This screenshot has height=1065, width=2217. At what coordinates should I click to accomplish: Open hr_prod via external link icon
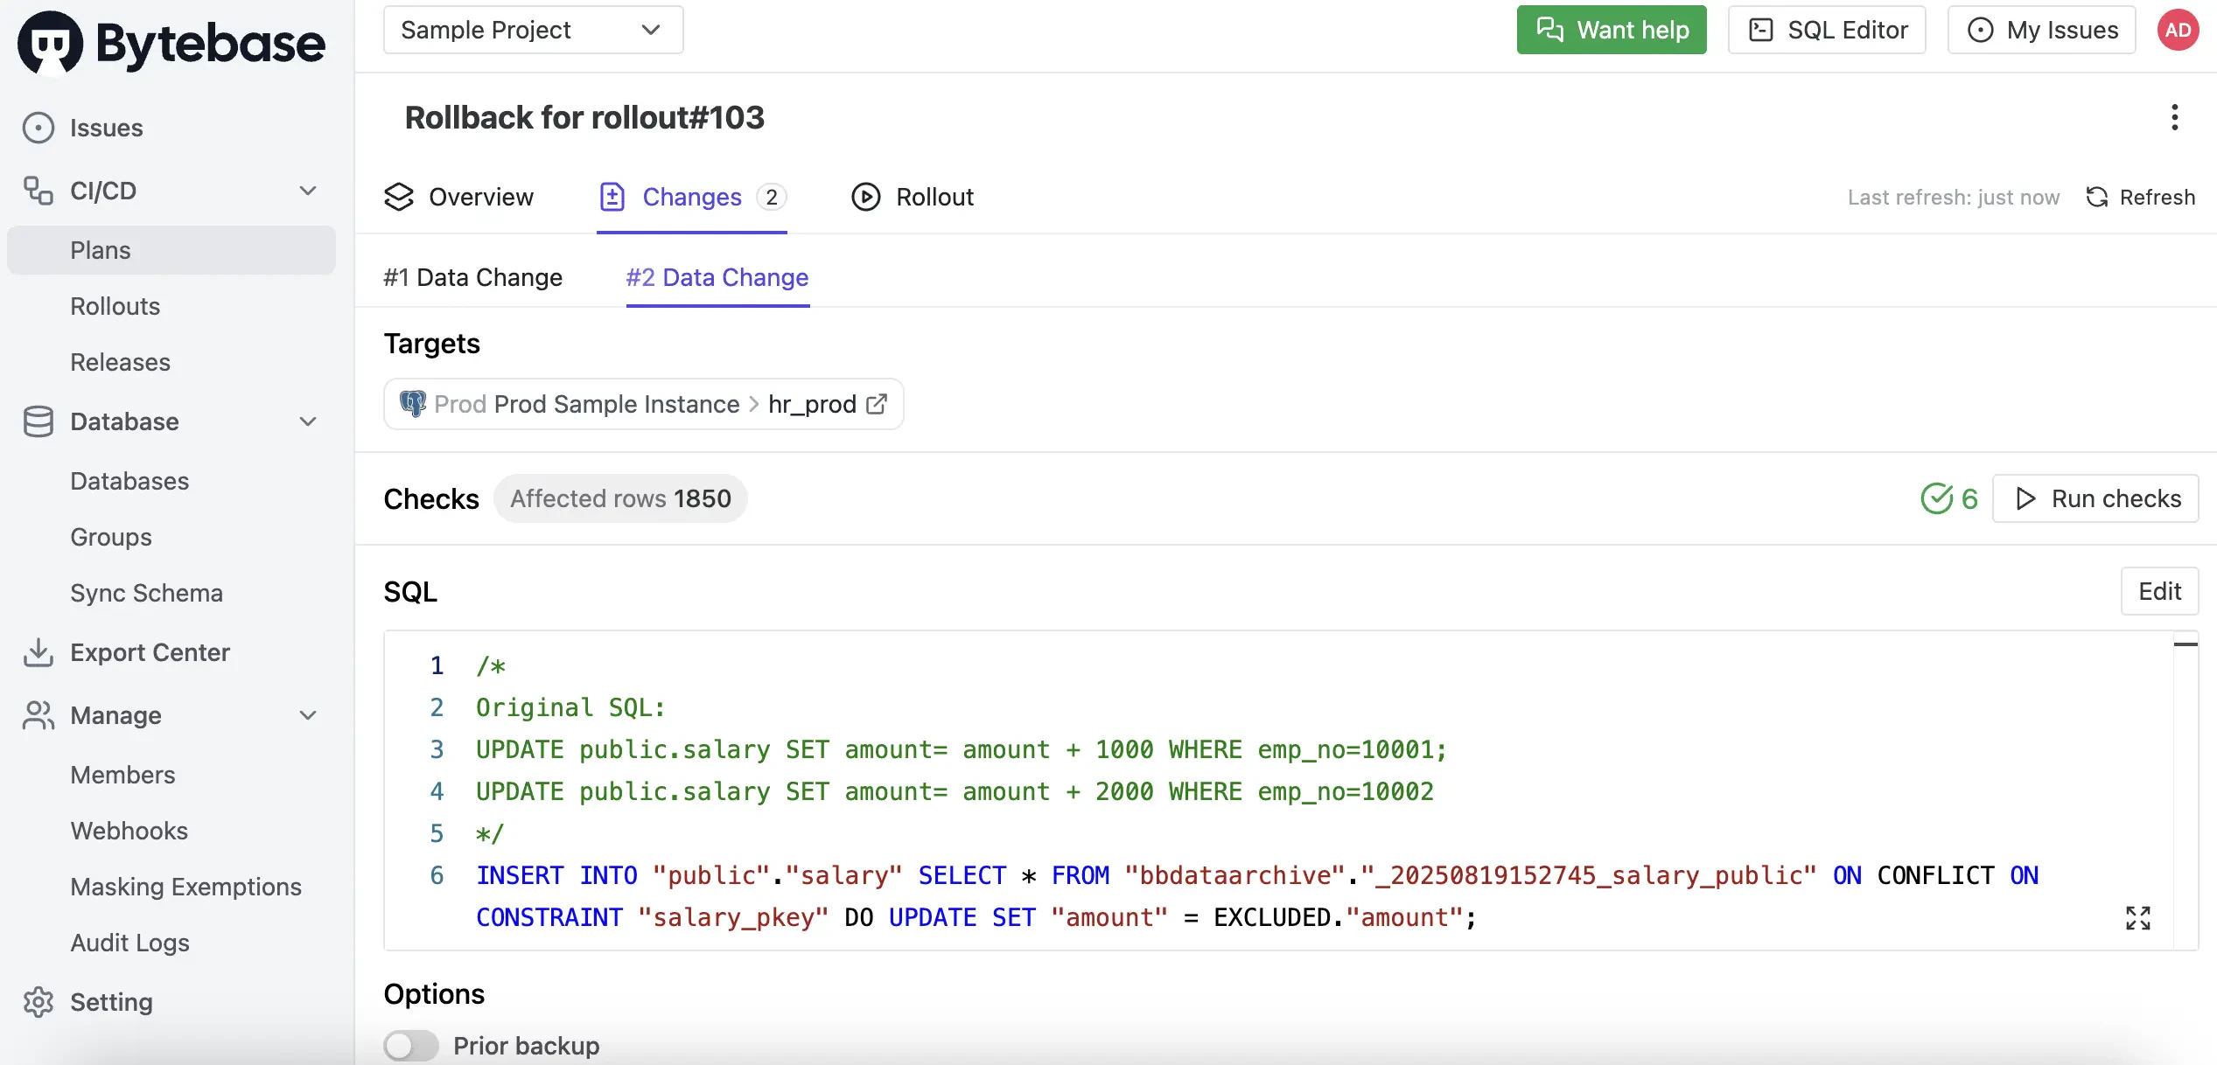[x=877, y=404]
